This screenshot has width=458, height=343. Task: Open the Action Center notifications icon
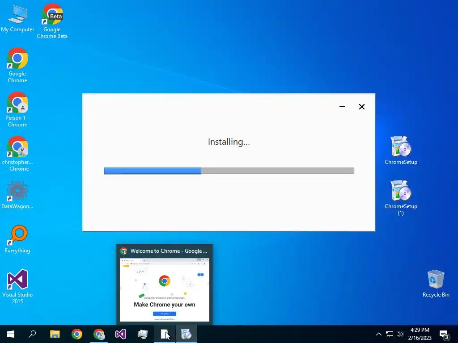444,334
